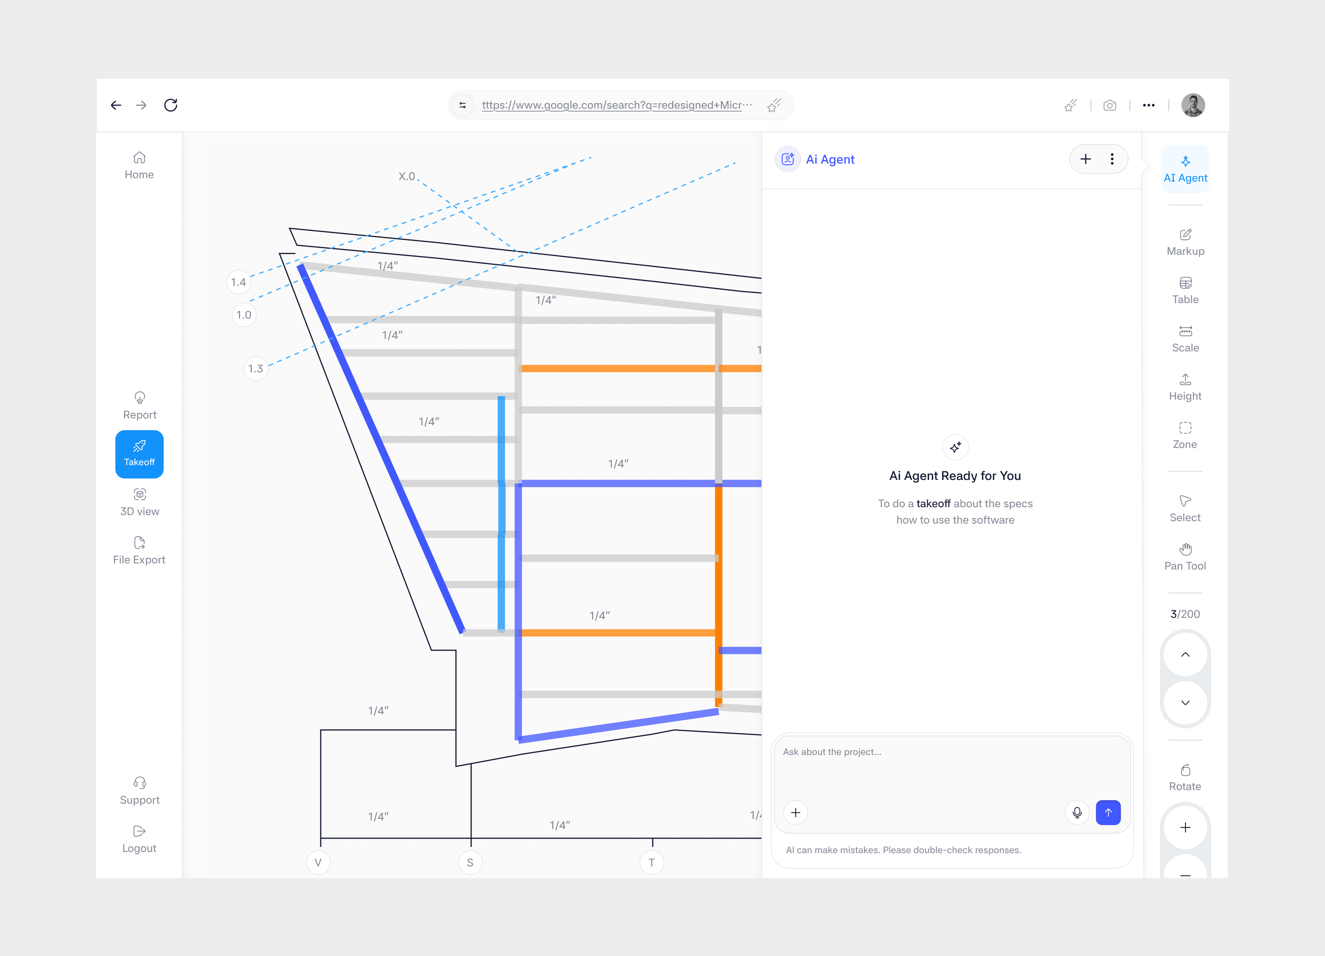Open browser three-dots menu
The image size is (1325, 956).
pos(1148,105)
